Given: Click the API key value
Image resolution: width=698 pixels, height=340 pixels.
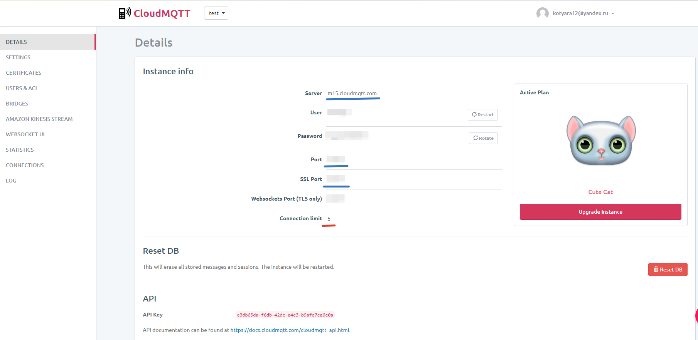Looking at the screenshot, I should click(x=285, y=315).
